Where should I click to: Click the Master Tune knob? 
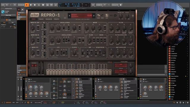click(121, 16)
